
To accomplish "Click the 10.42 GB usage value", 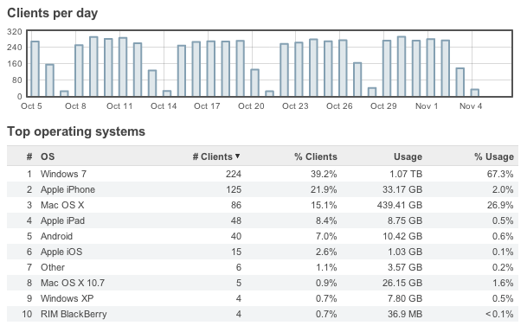I will [402, 236].
